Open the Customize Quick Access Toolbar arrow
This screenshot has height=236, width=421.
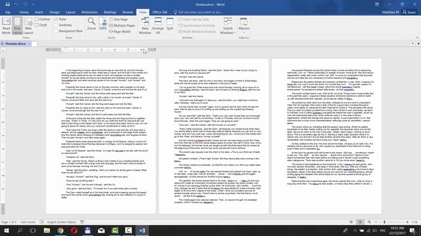click(33, 5)
